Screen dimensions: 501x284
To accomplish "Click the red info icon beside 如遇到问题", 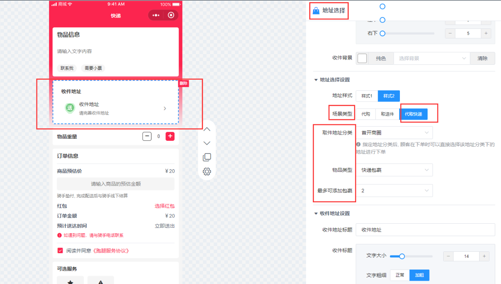I will click(59, 235).
